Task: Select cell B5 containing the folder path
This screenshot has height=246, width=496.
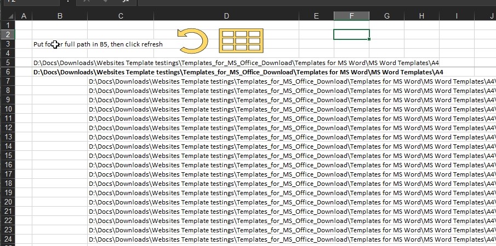Action: (x=59, y=63)
